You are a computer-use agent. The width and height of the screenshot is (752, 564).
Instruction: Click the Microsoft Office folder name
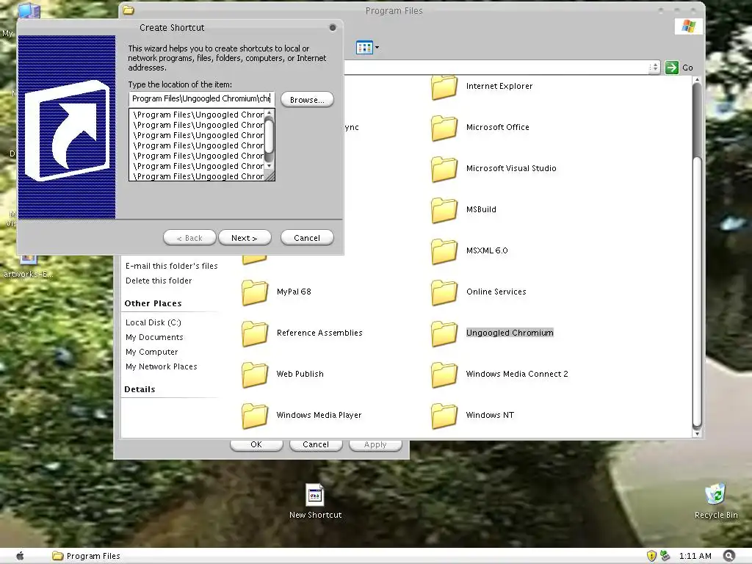(x=498, y=127)
